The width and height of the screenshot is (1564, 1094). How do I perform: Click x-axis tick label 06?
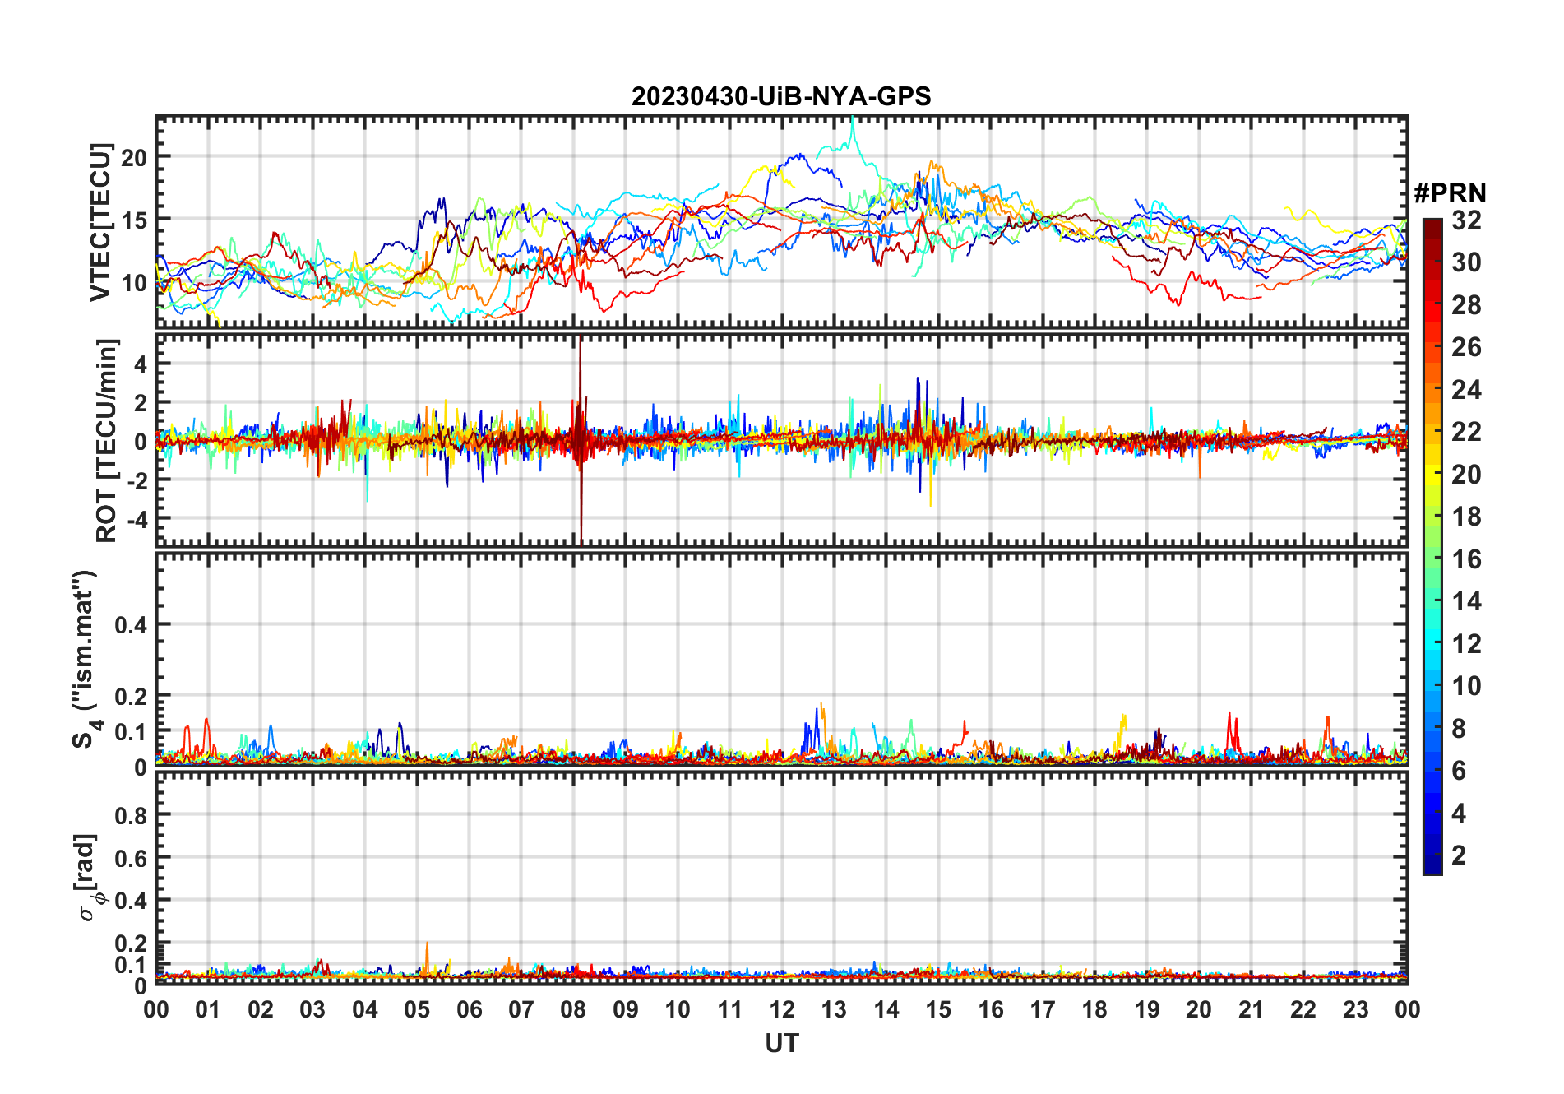click(470, 1009)
